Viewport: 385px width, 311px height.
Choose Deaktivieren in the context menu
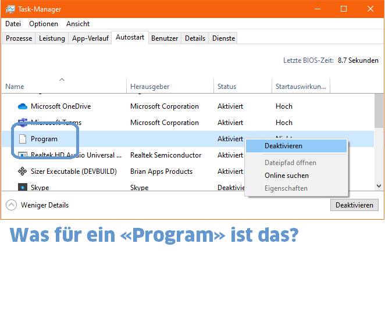(283, 146)
